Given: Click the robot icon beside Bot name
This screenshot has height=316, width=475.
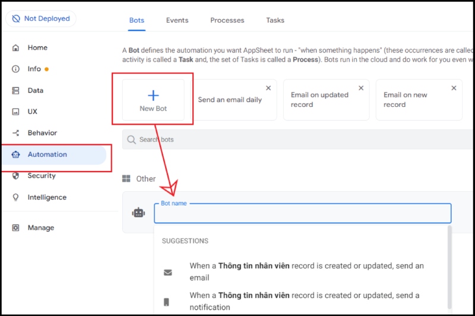Looking at the screenshot, I should tap(138, 213).
